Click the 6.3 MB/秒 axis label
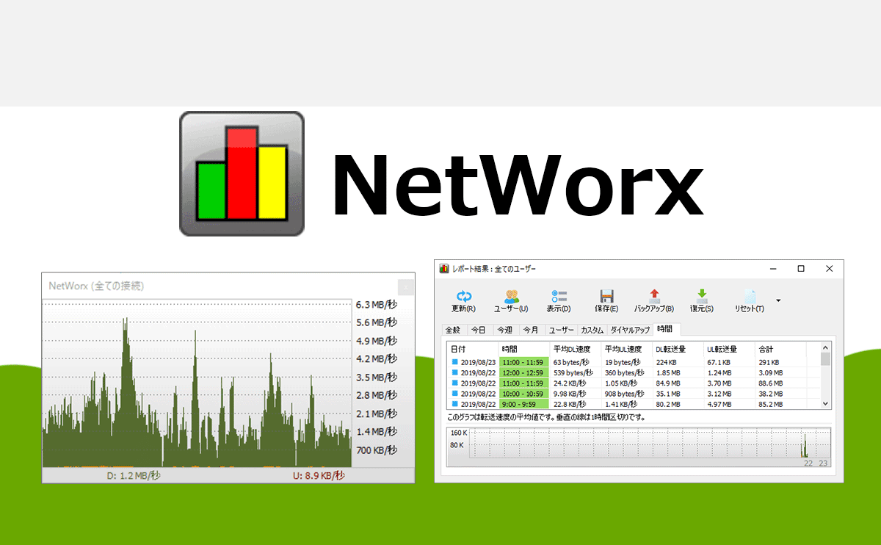The image size is (881, 545). [376, 304]
